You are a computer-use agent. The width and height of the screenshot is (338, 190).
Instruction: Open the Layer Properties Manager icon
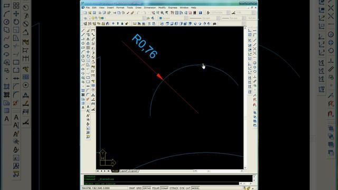pyautogui.click(x=86, y=18)
